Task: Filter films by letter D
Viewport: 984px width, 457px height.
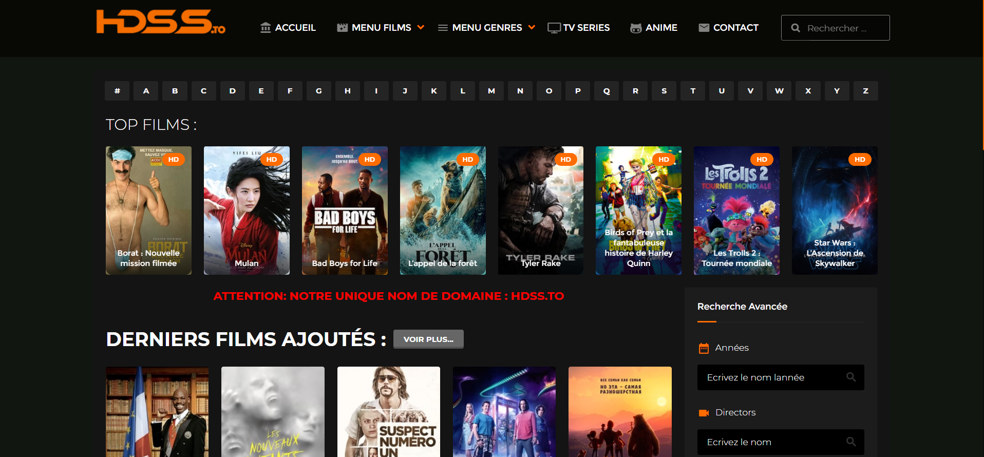Action: tap(233, 91)
